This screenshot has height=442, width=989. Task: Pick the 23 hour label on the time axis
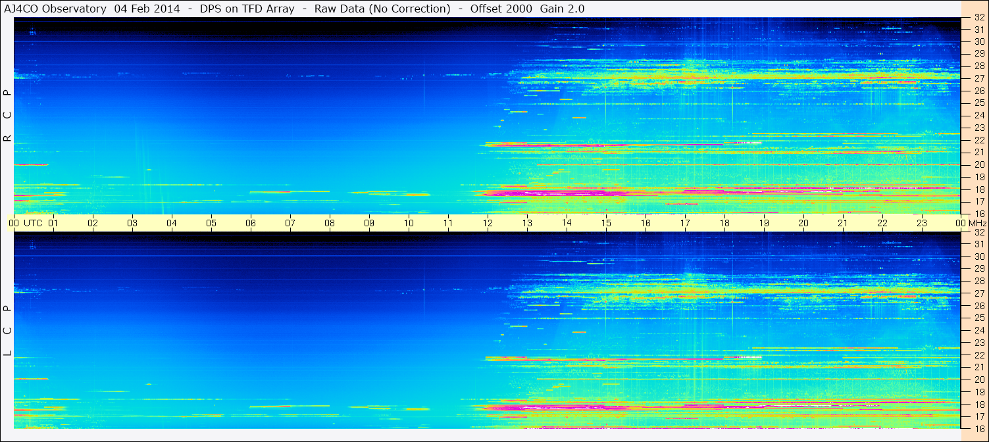pyautogui.click(x=922, y=223)
